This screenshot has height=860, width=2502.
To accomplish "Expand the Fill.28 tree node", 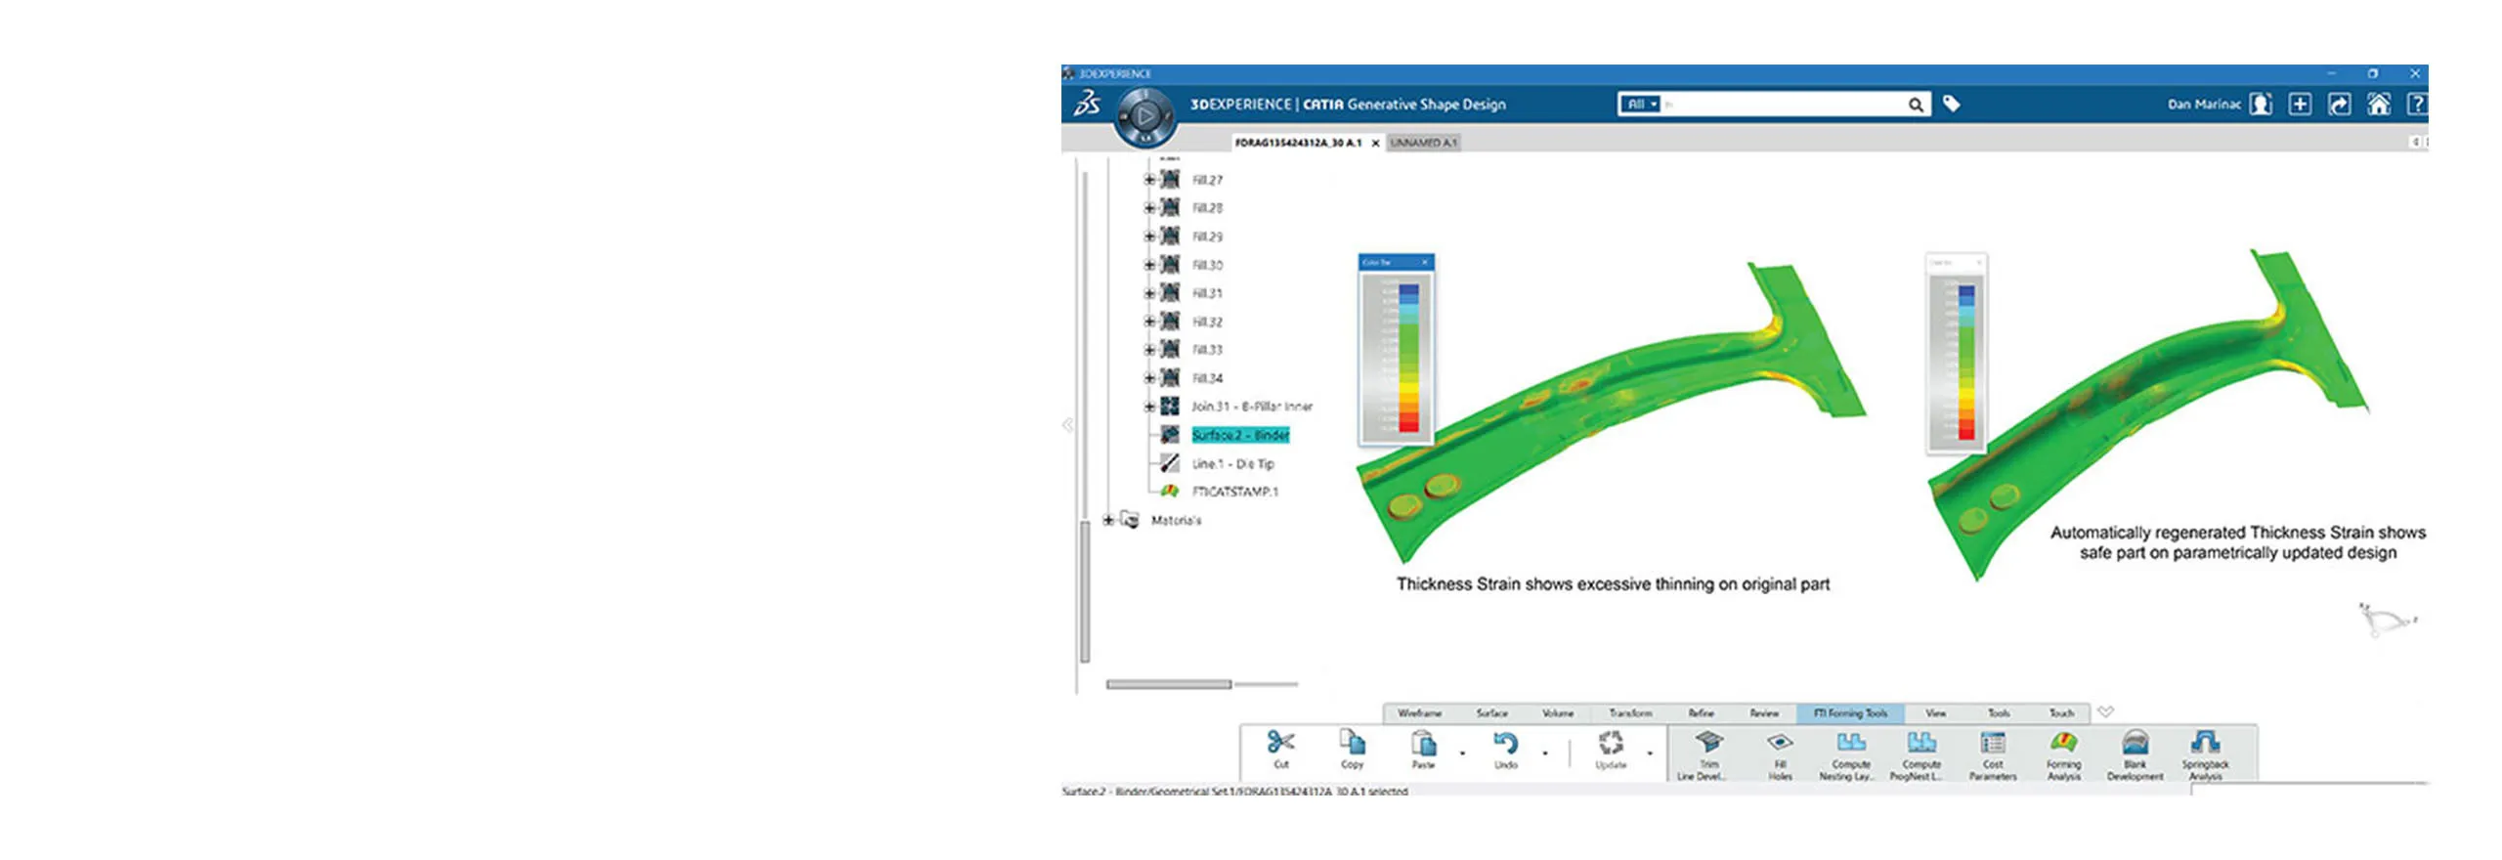I will tap(1150, 208).
